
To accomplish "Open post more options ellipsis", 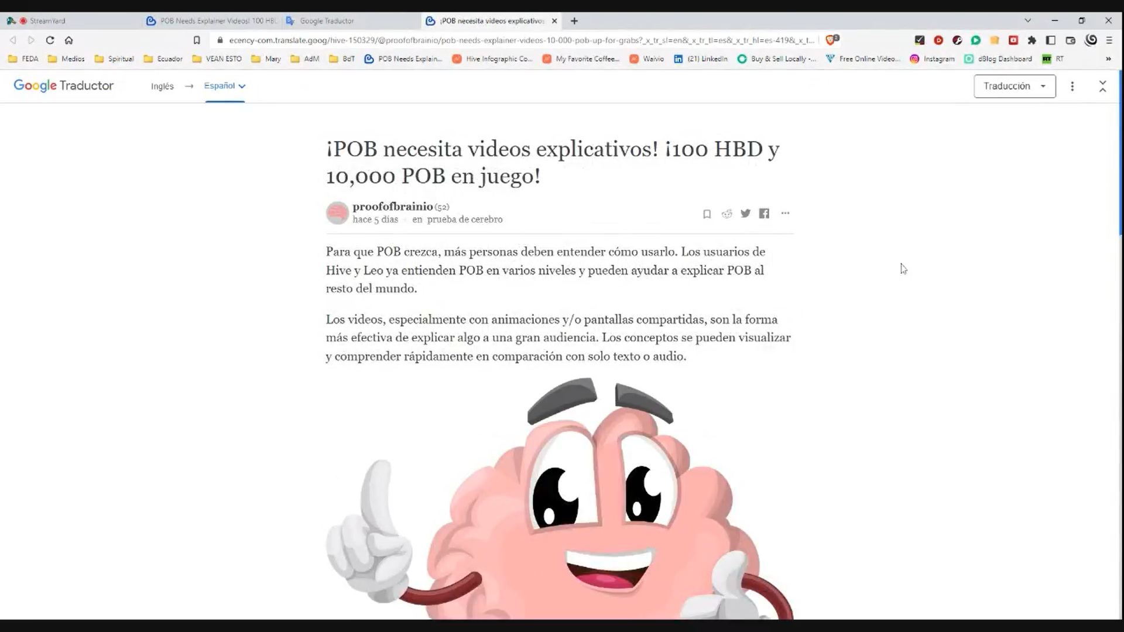I will [x=785, y=214].
